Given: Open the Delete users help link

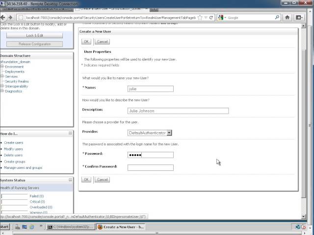Looking at the screenshot, I should coord(13,155).
